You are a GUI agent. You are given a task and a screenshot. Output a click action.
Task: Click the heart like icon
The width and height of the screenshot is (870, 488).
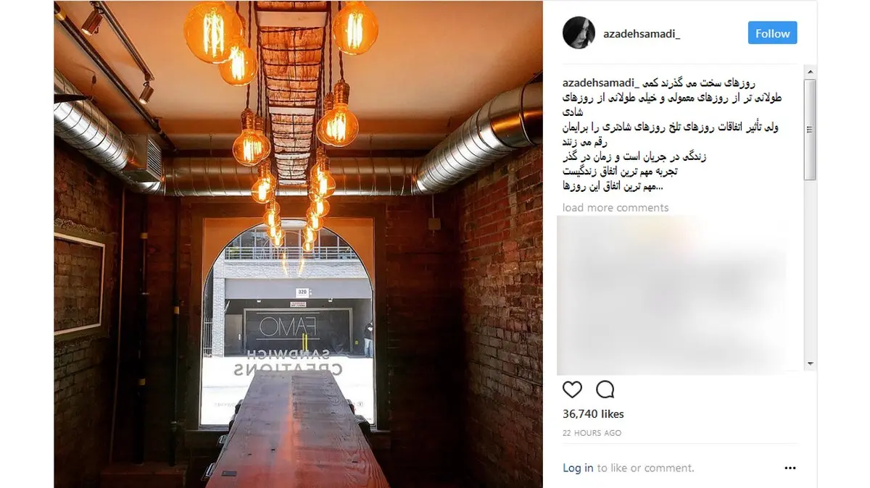[x=572, y=390]
